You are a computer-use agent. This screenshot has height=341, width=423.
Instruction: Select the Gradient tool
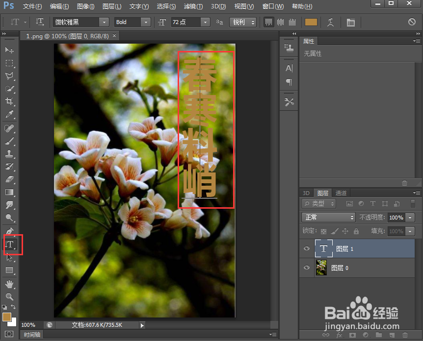pyautogui.click(x=9, y=192)
